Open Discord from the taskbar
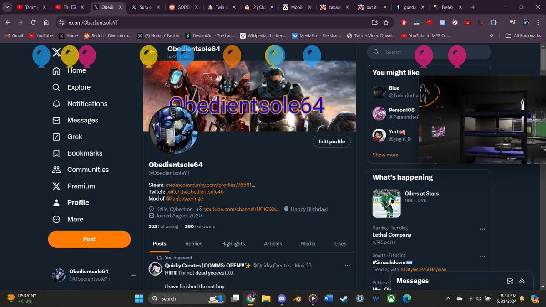The height and width of the screenshot is (307, 546). click(281, 299)
